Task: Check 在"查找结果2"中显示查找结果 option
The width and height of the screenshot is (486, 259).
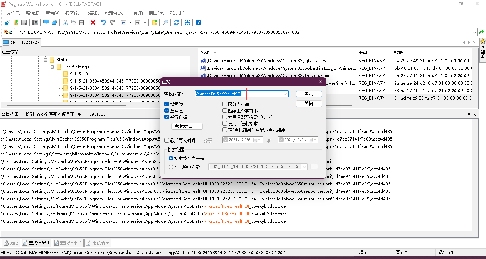Action: click(225, 130)
